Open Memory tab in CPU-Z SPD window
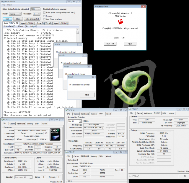 [x=94, y=114]
